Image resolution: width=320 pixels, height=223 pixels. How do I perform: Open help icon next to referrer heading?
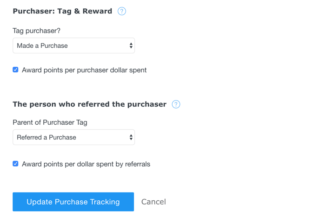[176, 104]
